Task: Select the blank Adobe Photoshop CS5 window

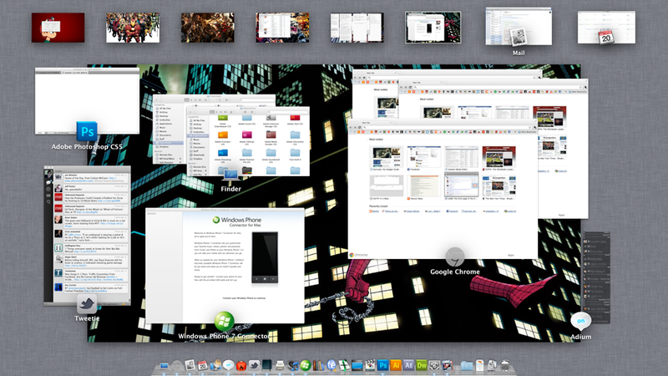Action: (87, 101)
